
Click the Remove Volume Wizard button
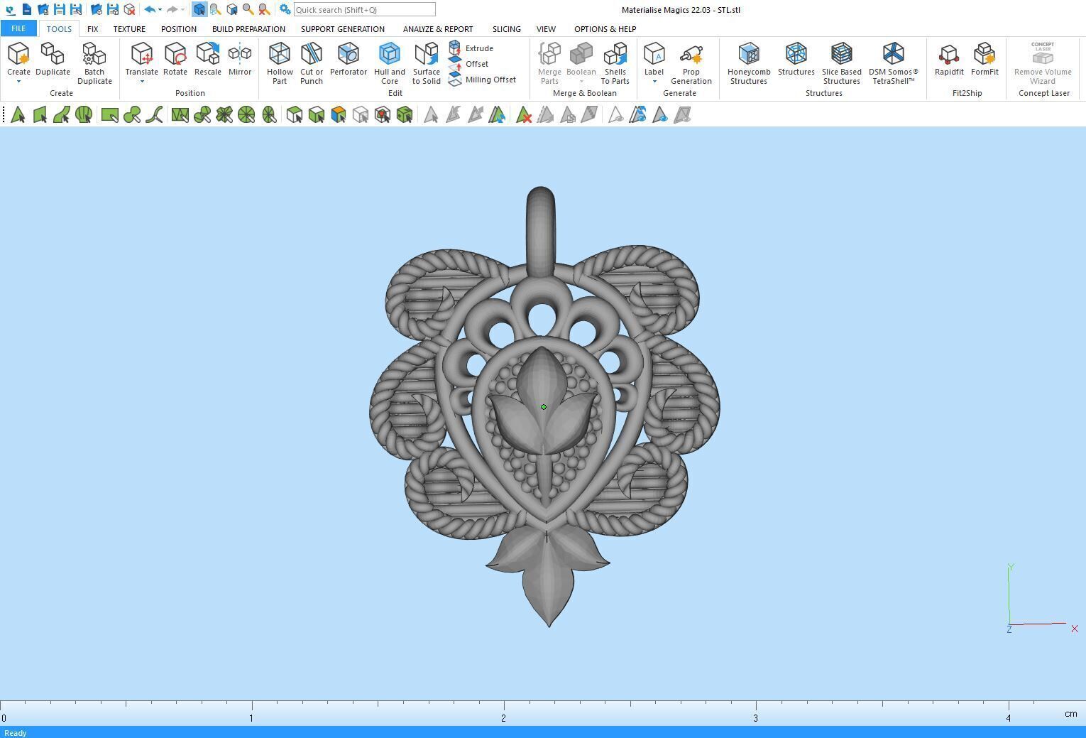click(x=1043, y=63)
